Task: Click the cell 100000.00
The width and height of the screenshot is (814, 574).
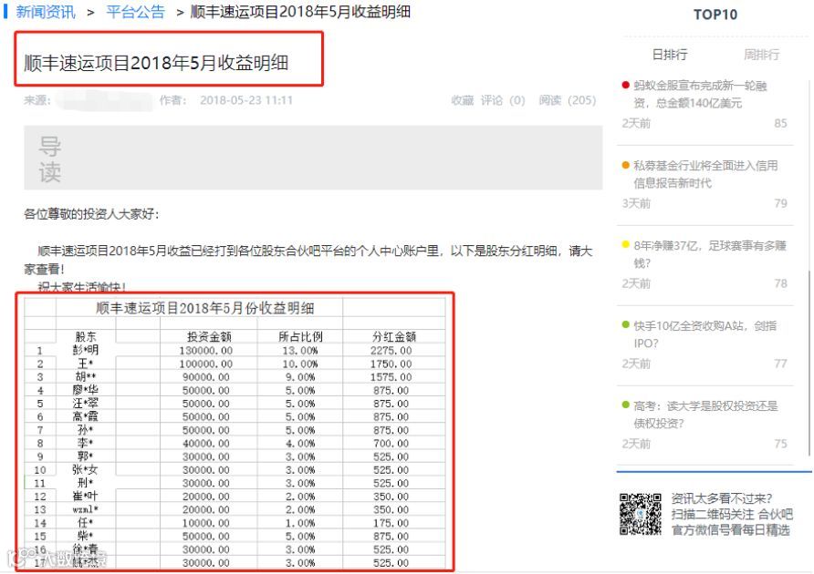Action: tap(206, 364)
